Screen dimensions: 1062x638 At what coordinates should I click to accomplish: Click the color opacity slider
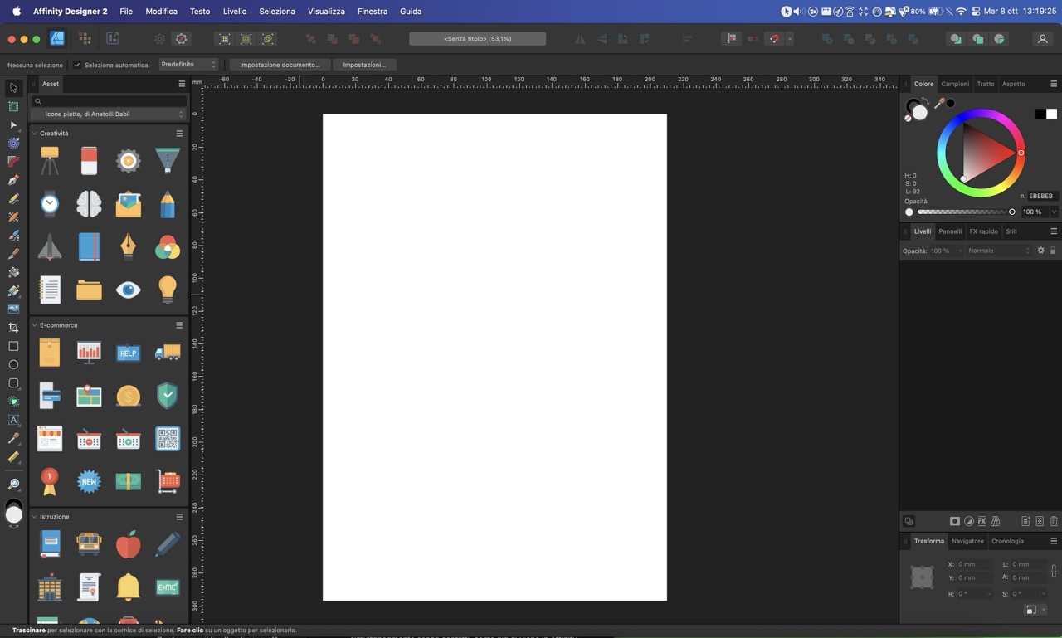[964, 212]
